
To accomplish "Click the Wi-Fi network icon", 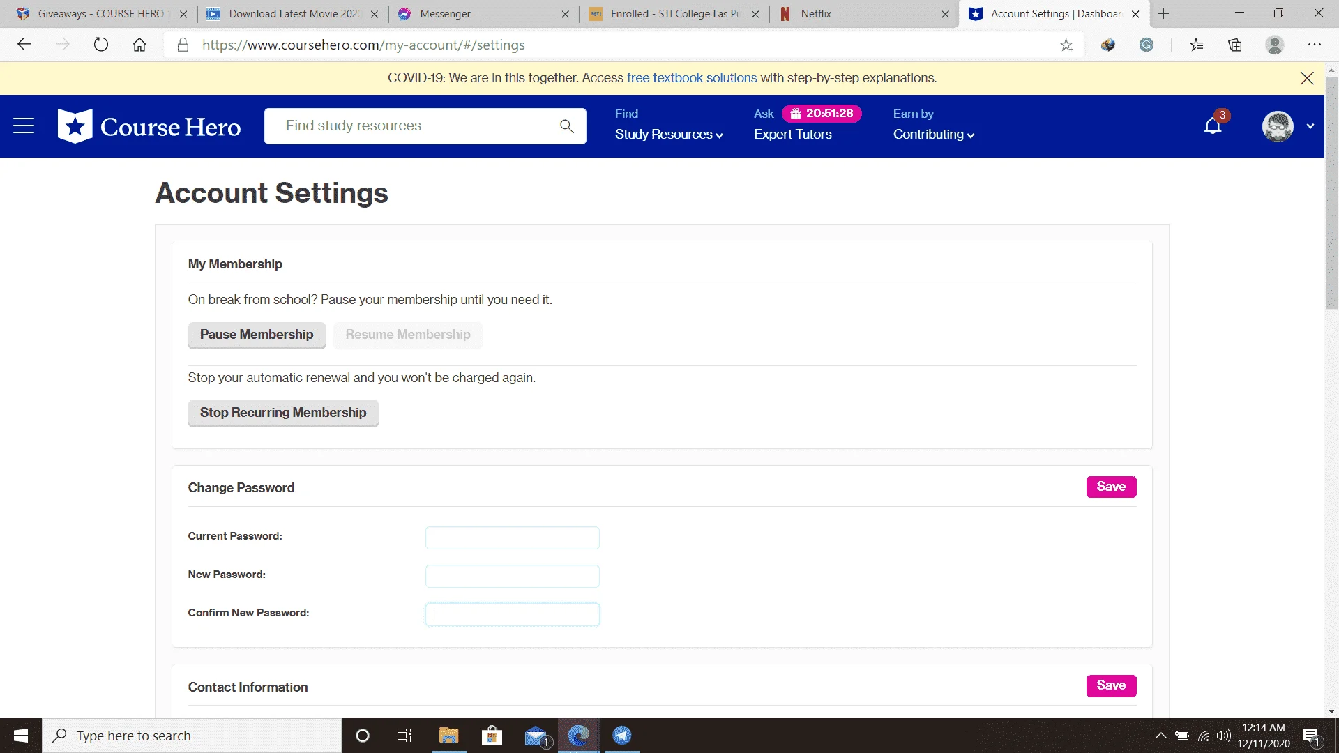I will 1204,736.
